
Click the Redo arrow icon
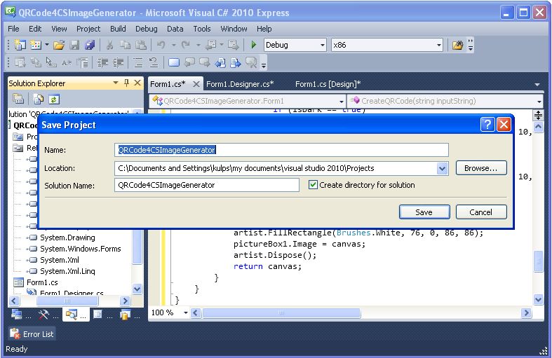(186, 45)
